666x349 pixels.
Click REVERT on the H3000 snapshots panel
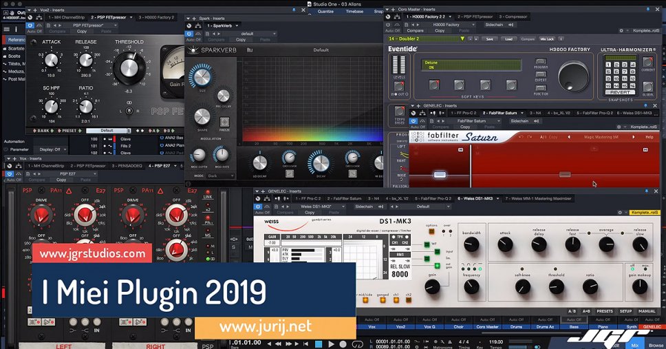pyautogui.click(x=620, y=92)
